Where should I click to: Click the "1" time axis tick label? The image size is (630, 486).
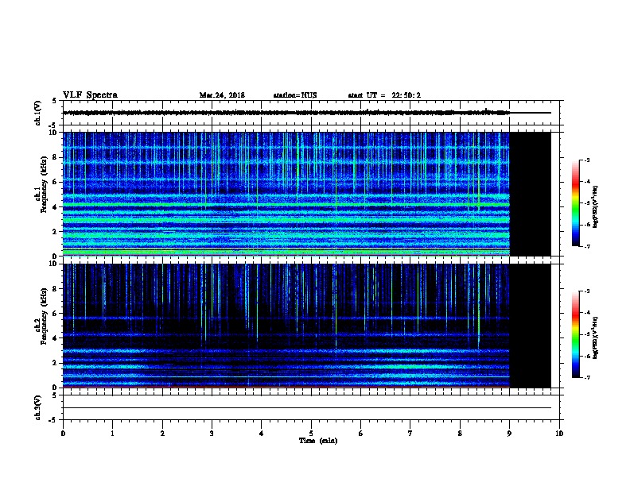click(x=112, y=434)
